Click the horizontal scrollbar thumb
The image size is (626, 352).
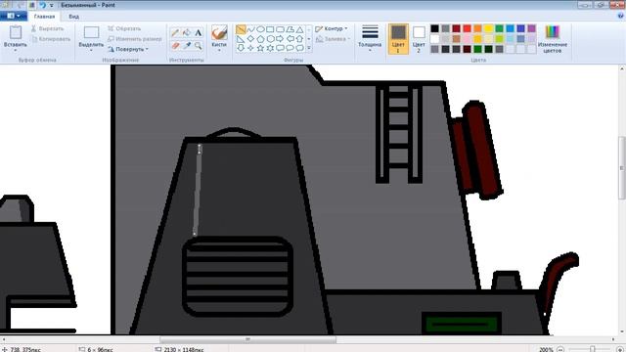coord(247,339)
